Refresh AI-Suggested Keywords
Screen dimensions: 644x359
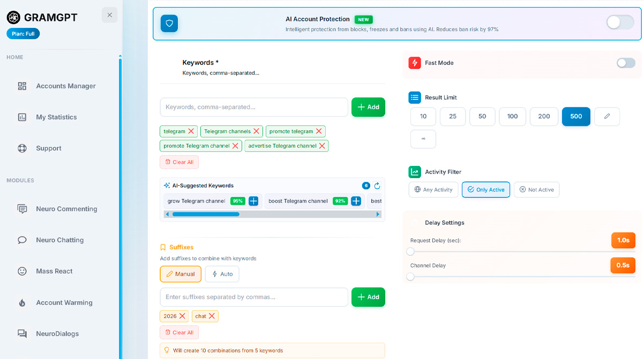(x=377, y=186)
